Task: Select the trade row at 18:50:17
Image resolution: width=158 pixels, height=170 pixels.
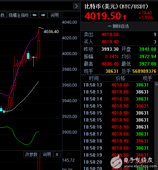Action: click(117, 134)
